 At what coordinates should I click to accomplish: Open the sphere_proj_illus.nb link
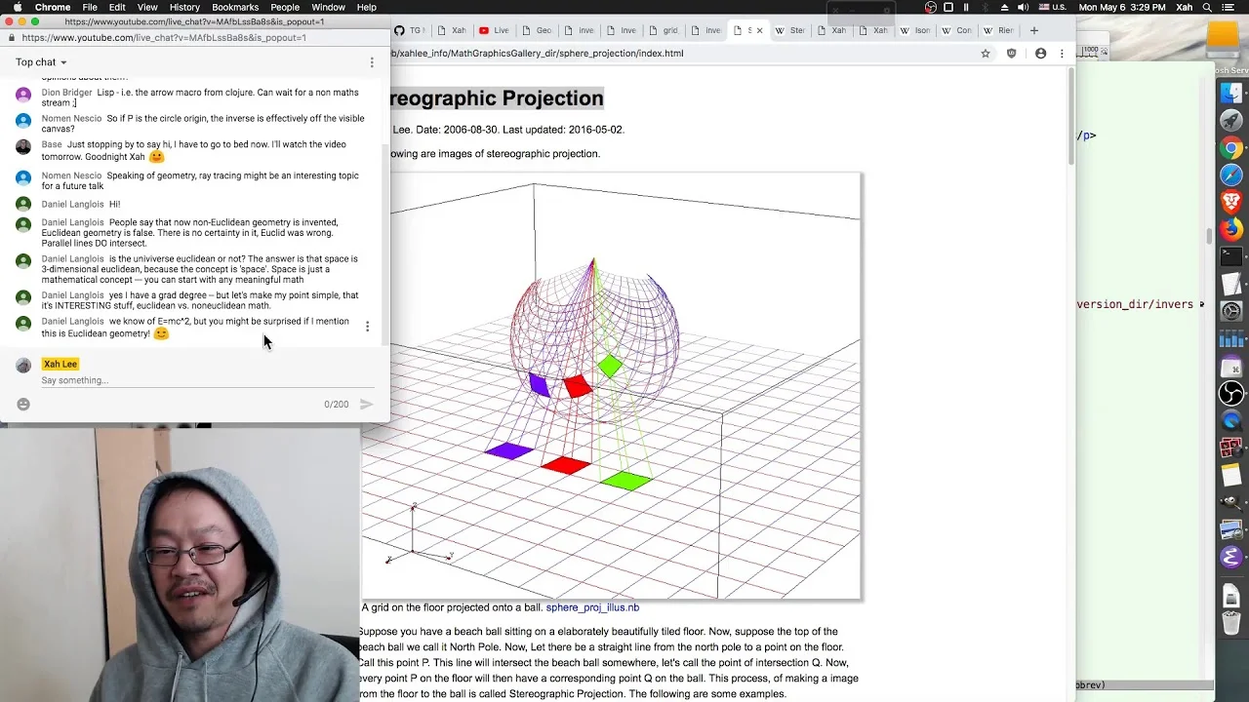(x=592, y=607)
